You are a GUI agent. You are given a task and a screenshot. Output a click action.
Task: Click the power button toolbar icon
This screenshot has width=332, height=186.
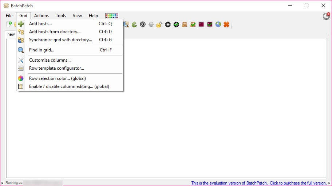point(143,24)
